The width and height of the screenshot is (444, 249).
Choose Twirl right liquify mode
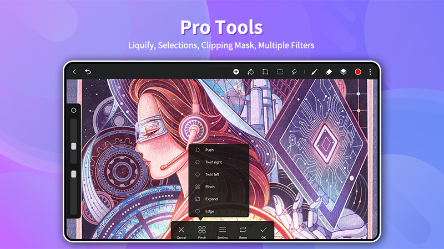[219, 162]
